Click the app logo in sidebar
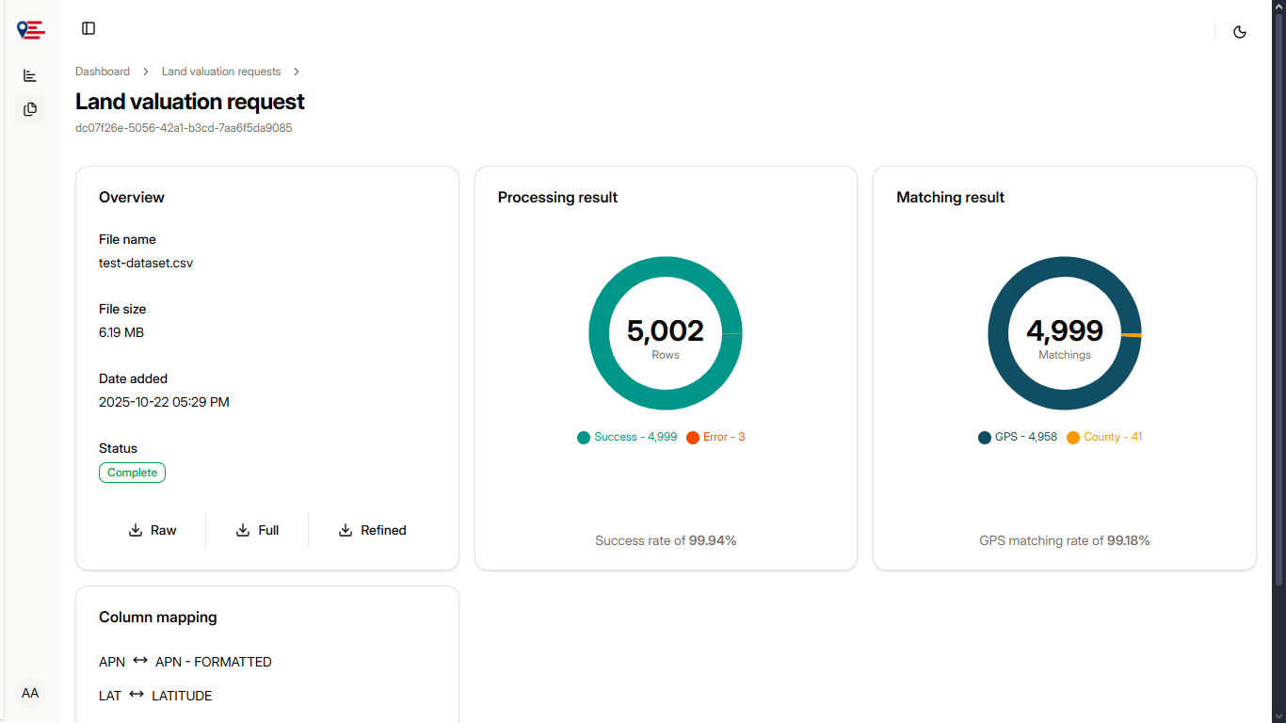The width and height of the screenshot is (1286, 723). click(30, 30)
